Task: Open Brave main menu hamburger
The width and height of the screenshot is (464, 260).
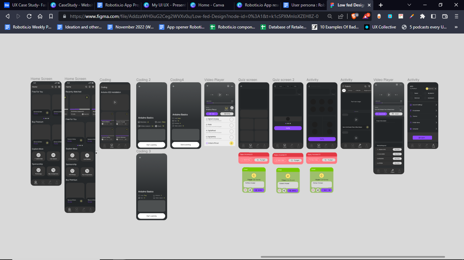Action: pos(456,16)
